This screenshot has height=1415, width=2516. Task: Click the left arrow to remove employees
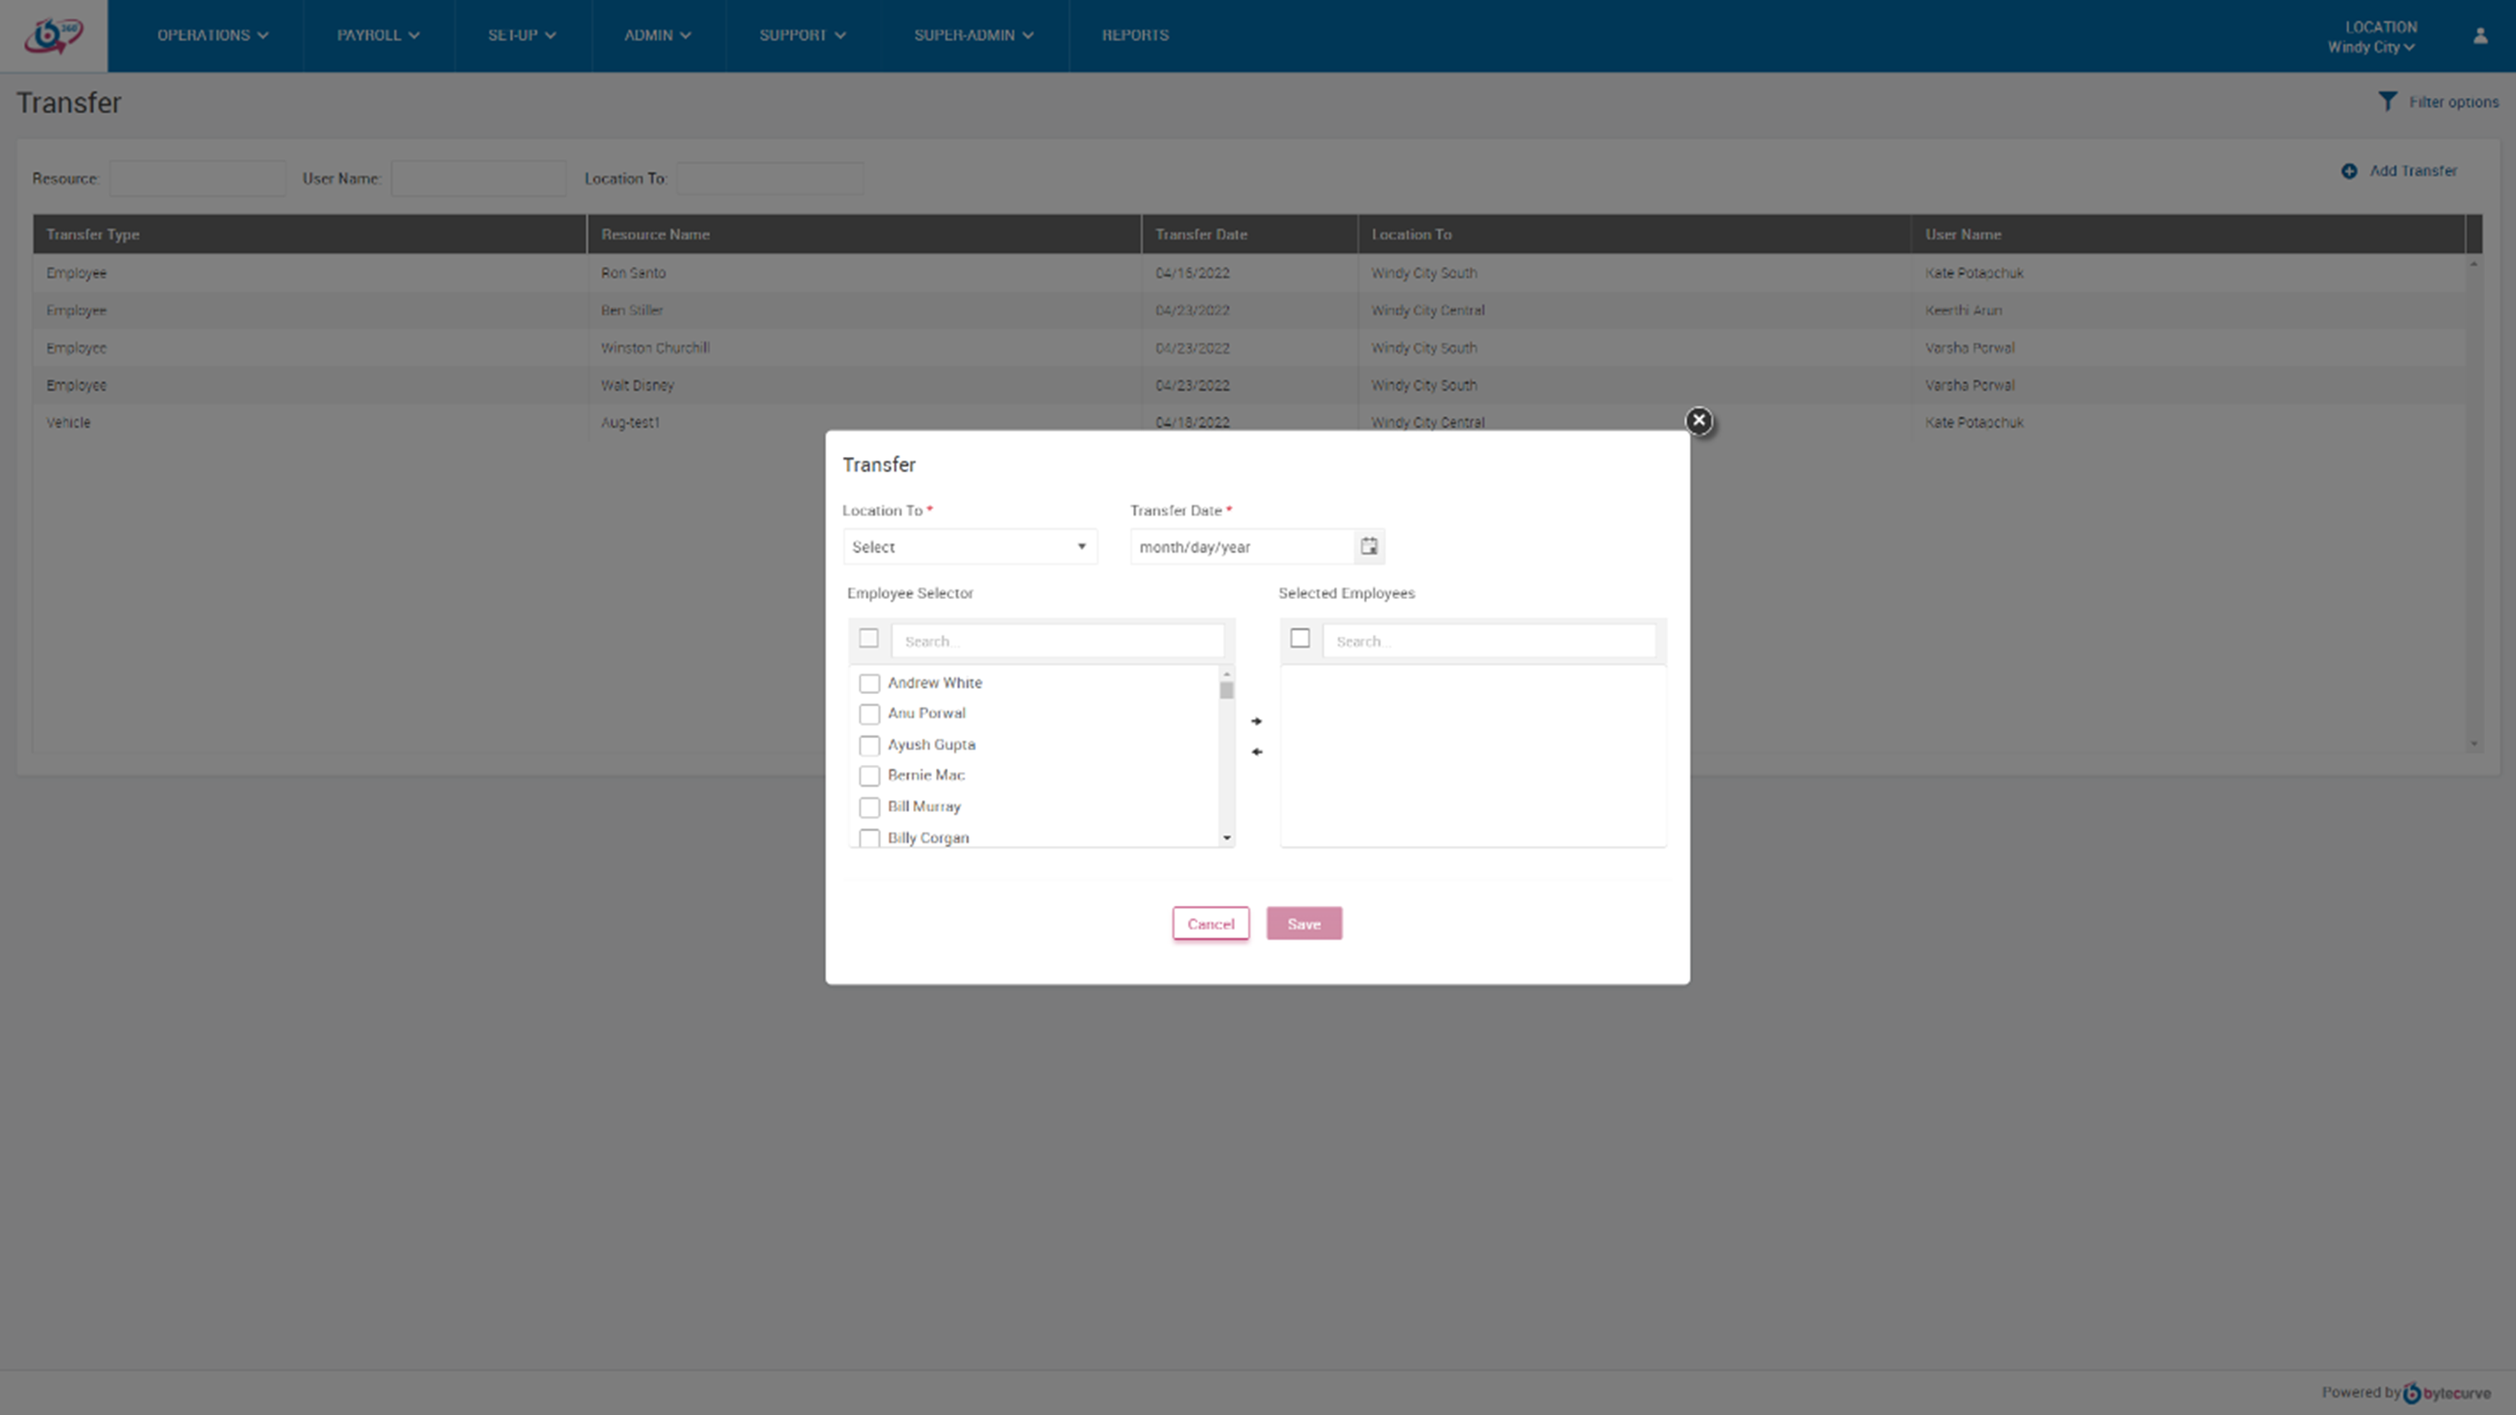click(1257, 752)
